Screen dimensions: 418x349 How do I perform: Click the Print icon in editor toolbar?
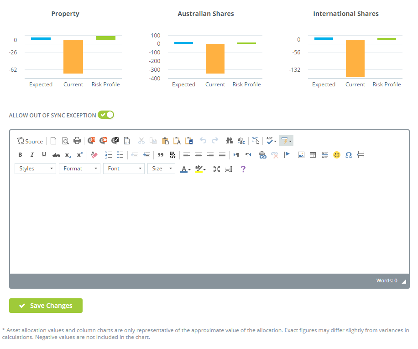pos(77,141)
